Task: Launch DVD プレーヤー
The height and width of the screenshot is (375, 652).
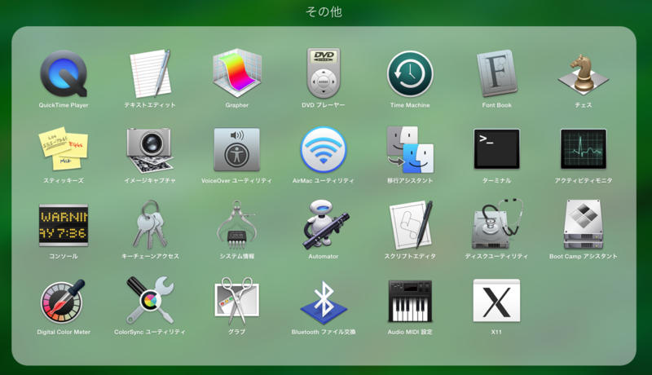Action: tap(324, 73)
